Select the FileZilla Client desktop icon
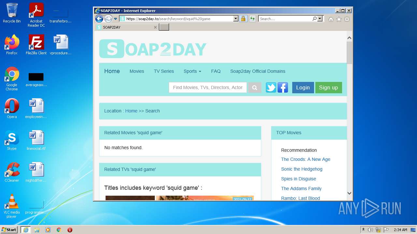This screenshot has width=417, height=234. (36, 45)
